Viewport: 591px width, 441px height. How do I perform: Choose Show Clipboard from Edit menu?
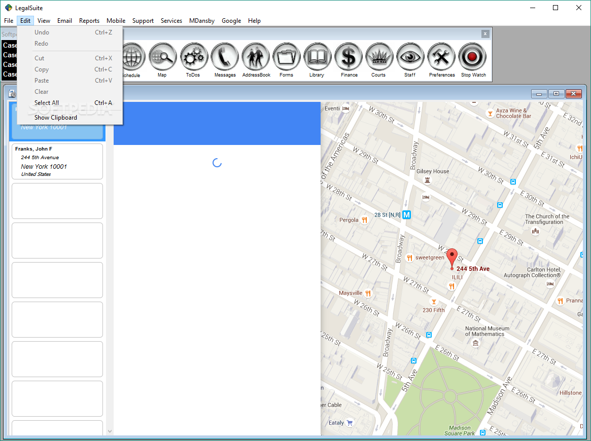[69, 118]
